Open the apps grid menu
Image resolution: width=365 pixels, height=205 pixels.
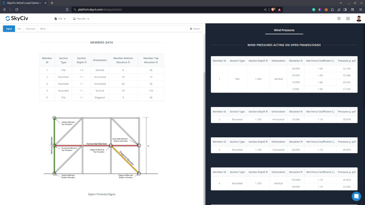coord(348,19)
